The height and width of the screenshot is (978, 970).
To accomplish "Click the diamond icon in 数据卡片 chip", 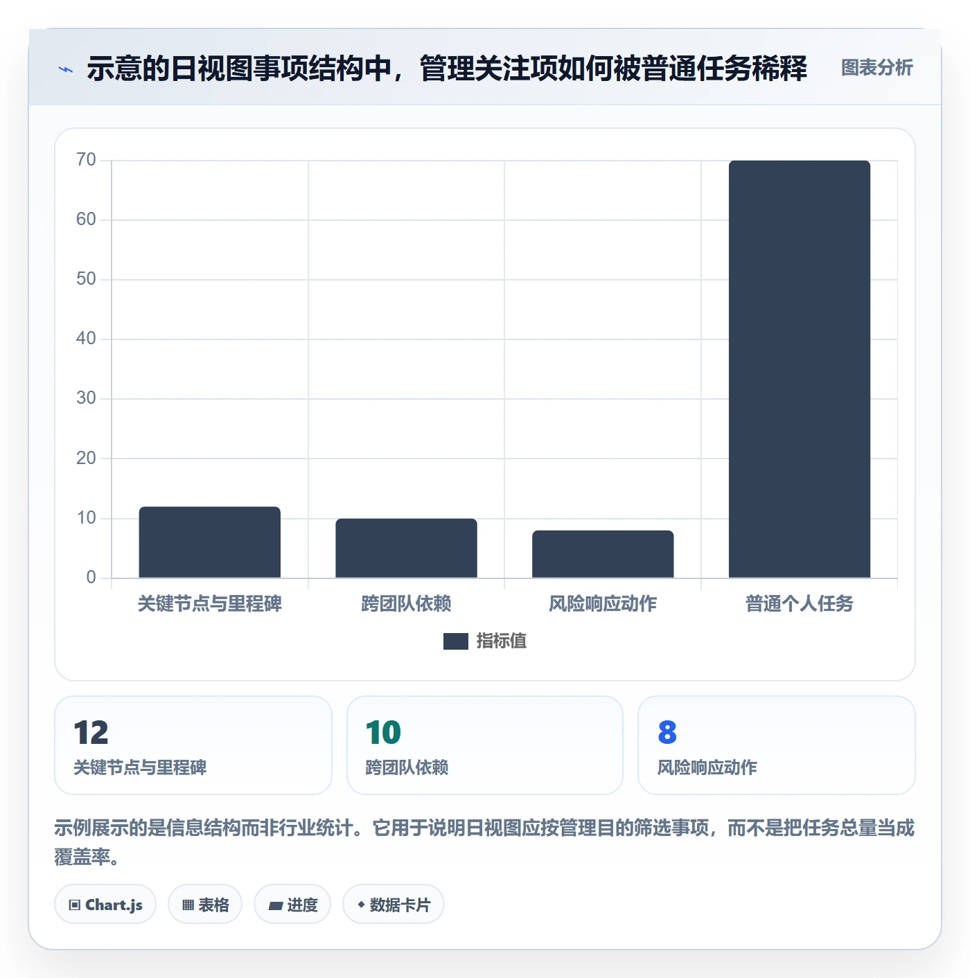I will pos(361,905).
